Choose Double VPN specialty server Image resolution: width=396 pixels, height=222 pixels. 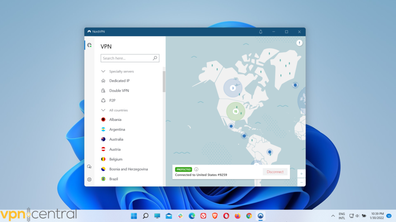pyautogui.click(x=119, y=91)
